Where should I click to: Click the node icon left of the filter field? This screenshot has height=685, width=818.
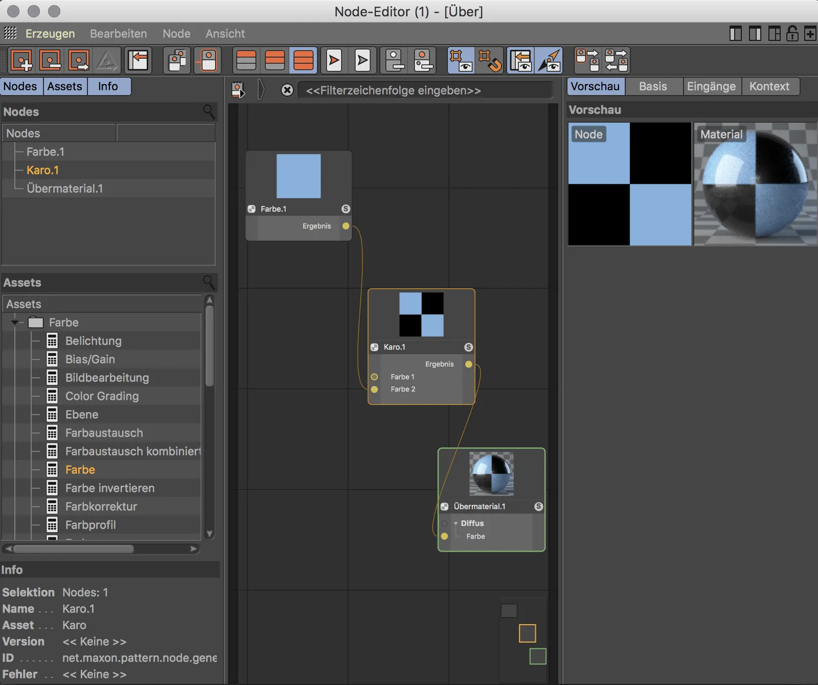tap(238, 90)
